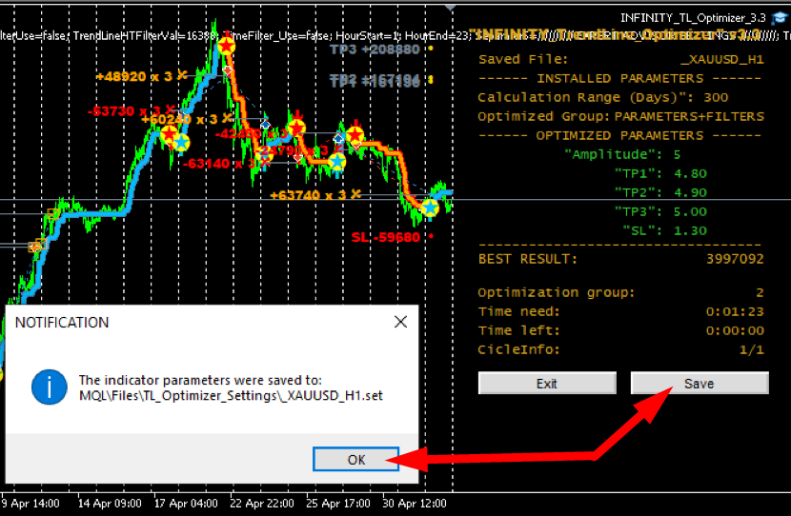Click the 22 Apr 22:00 time axis label
The image size is (791, 516).
tap(262, 504)
